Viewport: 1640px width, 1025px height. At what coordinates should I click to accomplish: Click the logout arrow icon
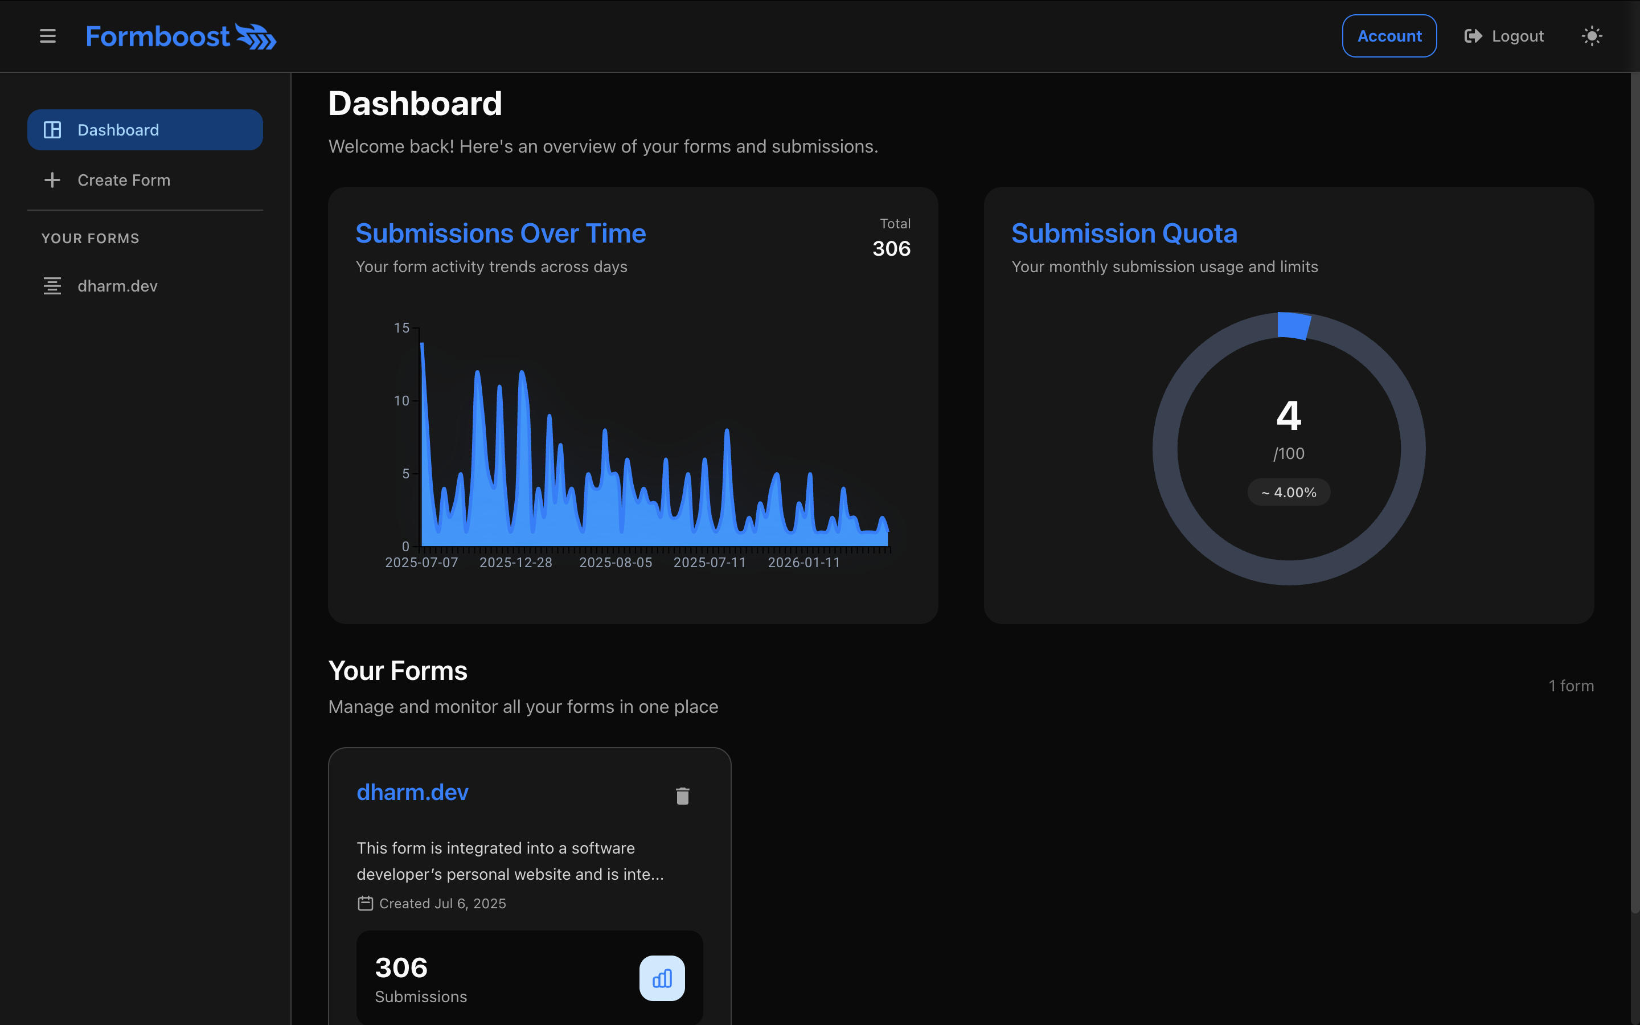pos(1473,36)
